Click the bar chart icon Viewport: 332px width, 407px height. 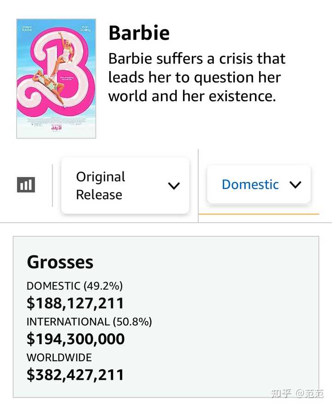click(26, 185)
